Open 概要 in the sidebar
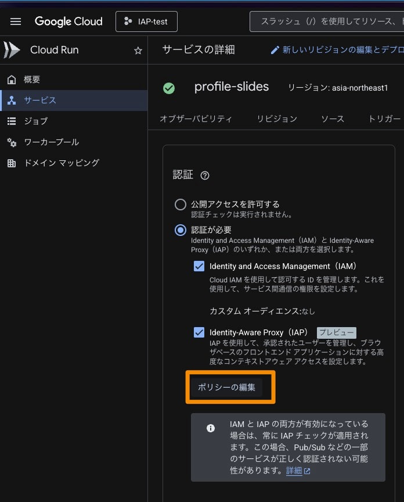Screen dimensions: 404x502 pyautogui.click(x=74, y=80)
